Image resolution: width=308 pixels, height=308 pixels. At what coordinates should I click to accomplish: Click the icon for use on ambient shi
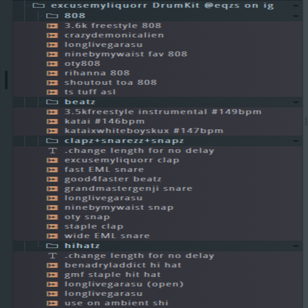(x=52, y=303)
